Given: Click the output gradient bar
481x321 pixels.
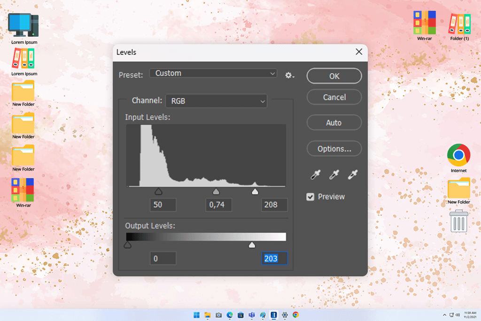Looking at the screenshot, I should [206, 236].
